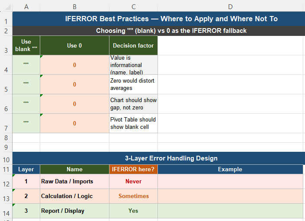305x221 pixels.
Task: Select the 'IFERROR here?' header cell
Action: (133, 169)
